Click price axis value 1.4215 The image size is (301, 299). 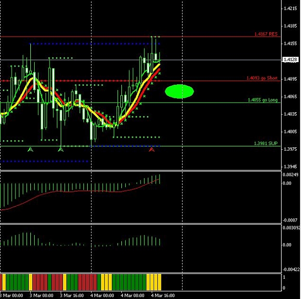pos(290,8)
